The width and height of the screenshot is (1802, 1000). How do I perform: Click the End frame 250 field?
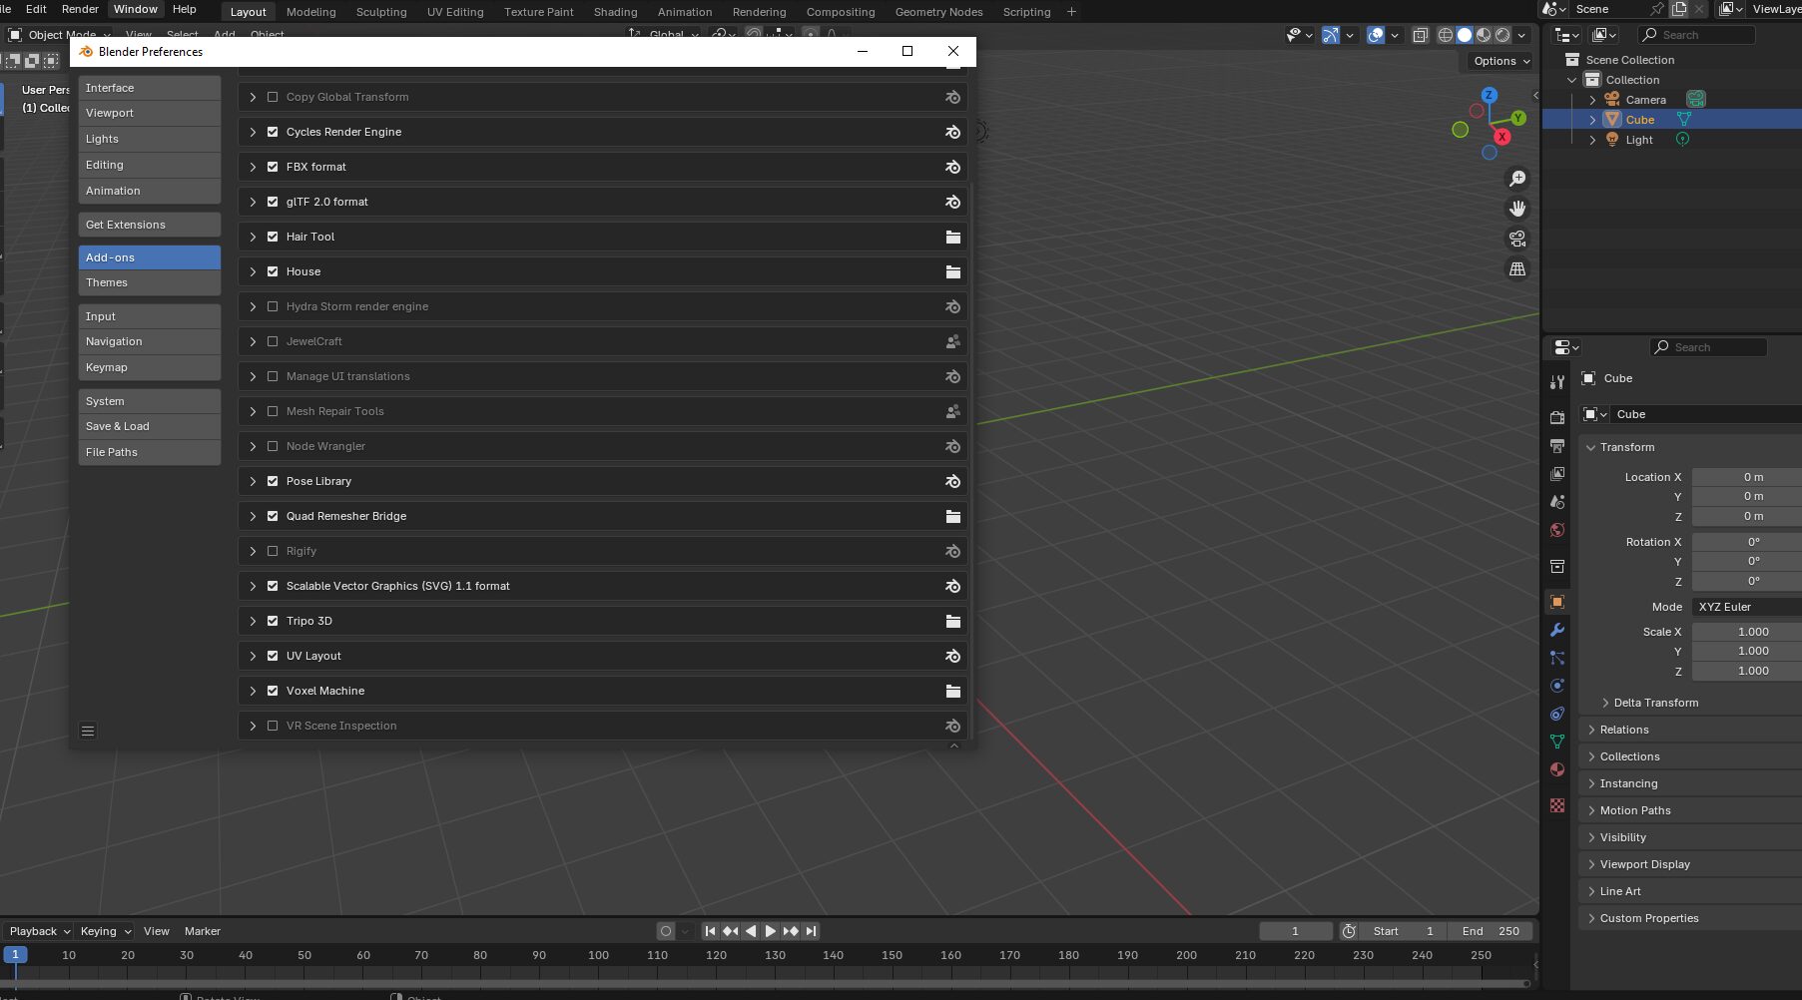coord(1491,931)
